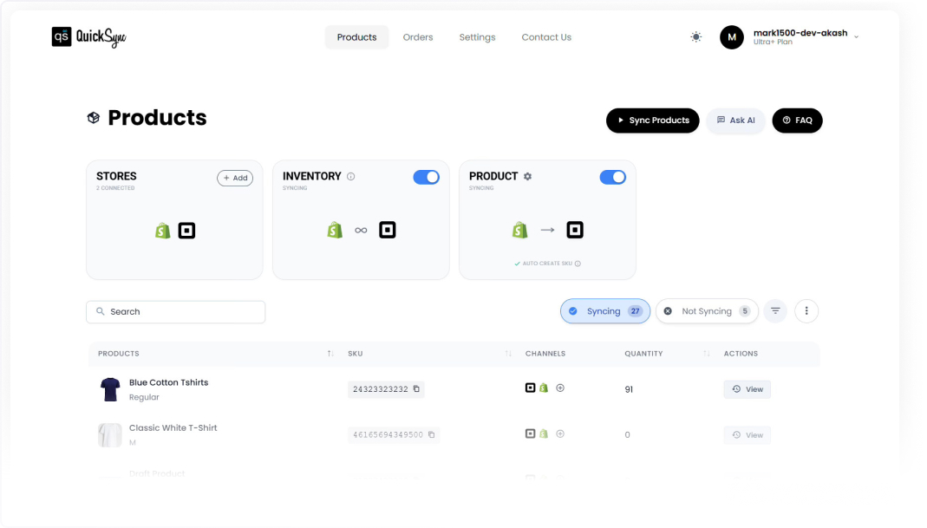Click the Square icon in Product card

point(575,230)
